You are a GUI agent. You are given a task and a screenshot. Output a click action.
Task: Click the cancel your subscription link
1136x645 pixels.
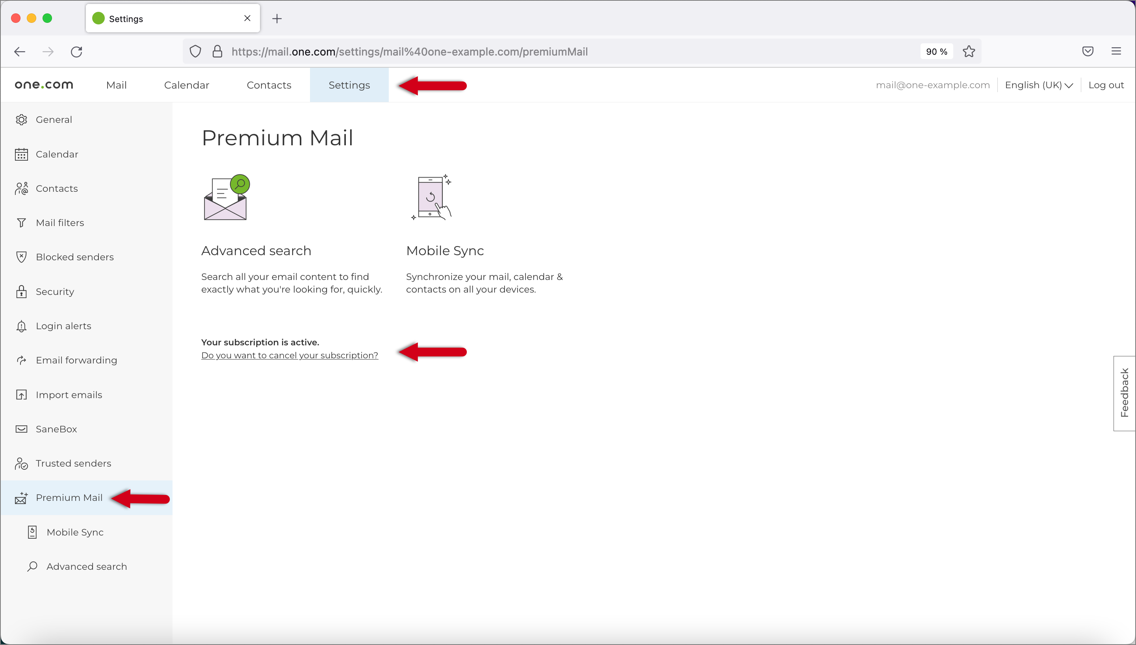[x=290, y=355]
